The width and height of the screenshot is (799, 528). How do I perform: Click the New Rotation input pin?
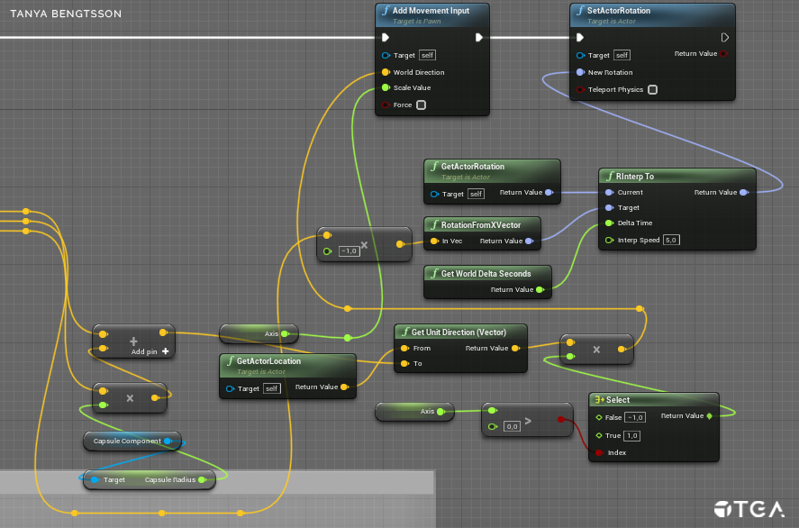tap(580, 72)
